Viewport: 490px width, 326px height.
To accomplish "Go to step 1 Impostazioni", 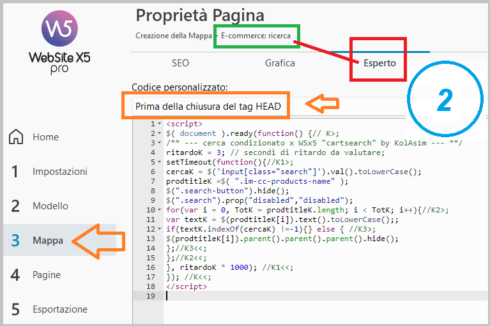I will click(59, 171).
